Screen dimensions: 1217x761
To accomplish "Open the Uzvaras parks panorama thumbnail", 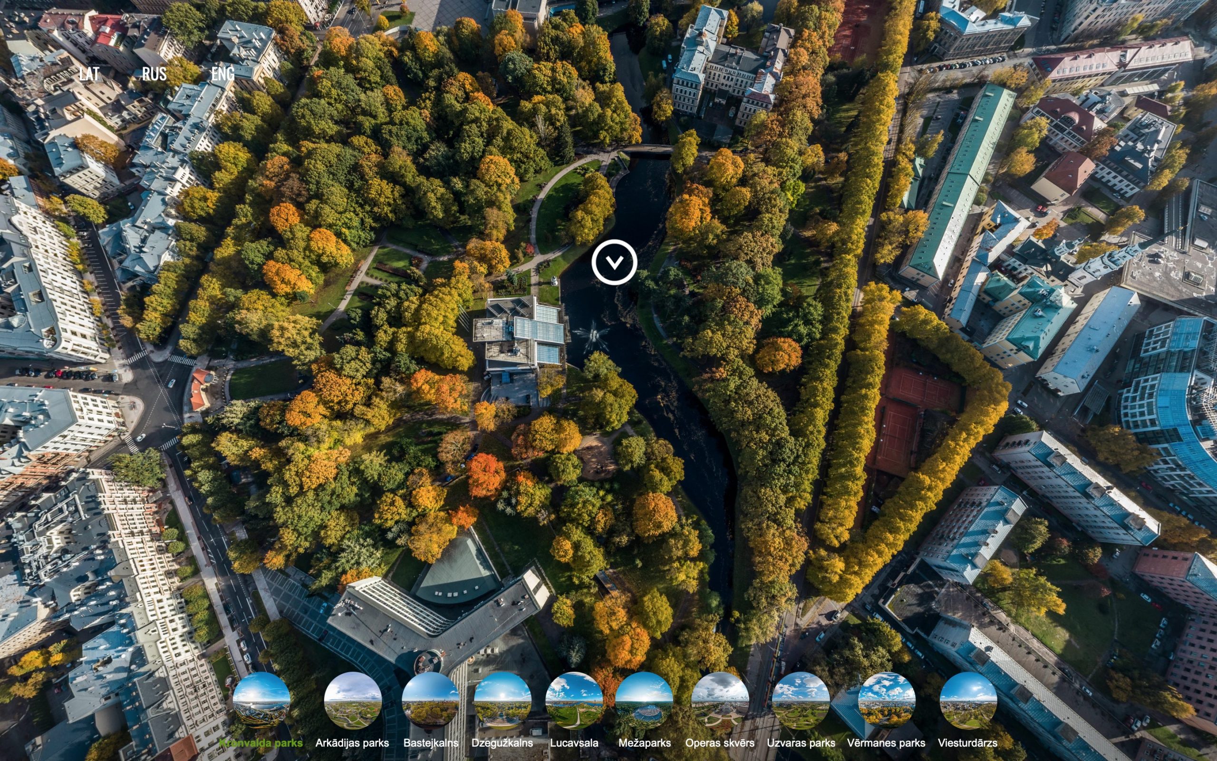I will click(x=801, y=700).
